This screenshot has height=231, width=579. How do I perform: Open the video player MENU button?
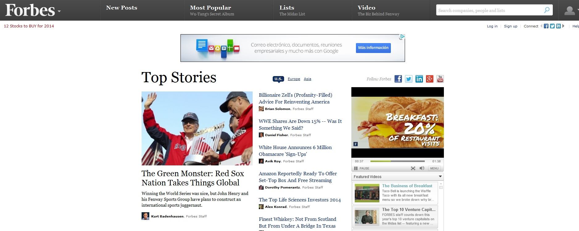(x=434, y=168)
